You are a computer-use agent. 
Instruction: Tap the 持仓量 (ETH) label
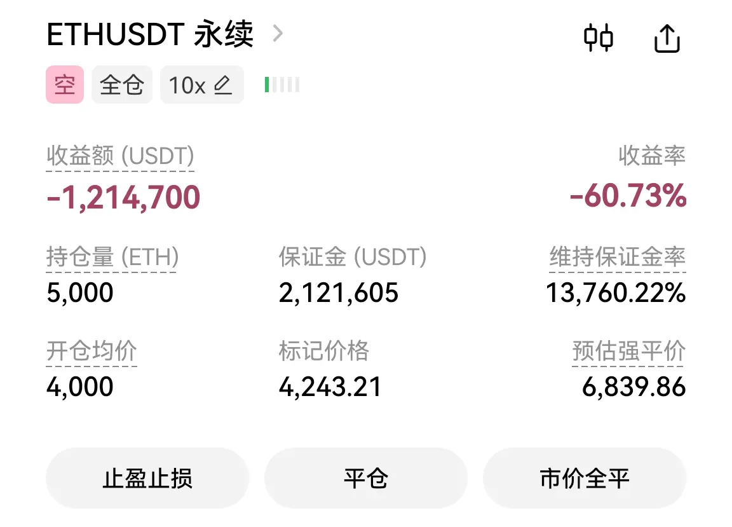coord(112,257)
